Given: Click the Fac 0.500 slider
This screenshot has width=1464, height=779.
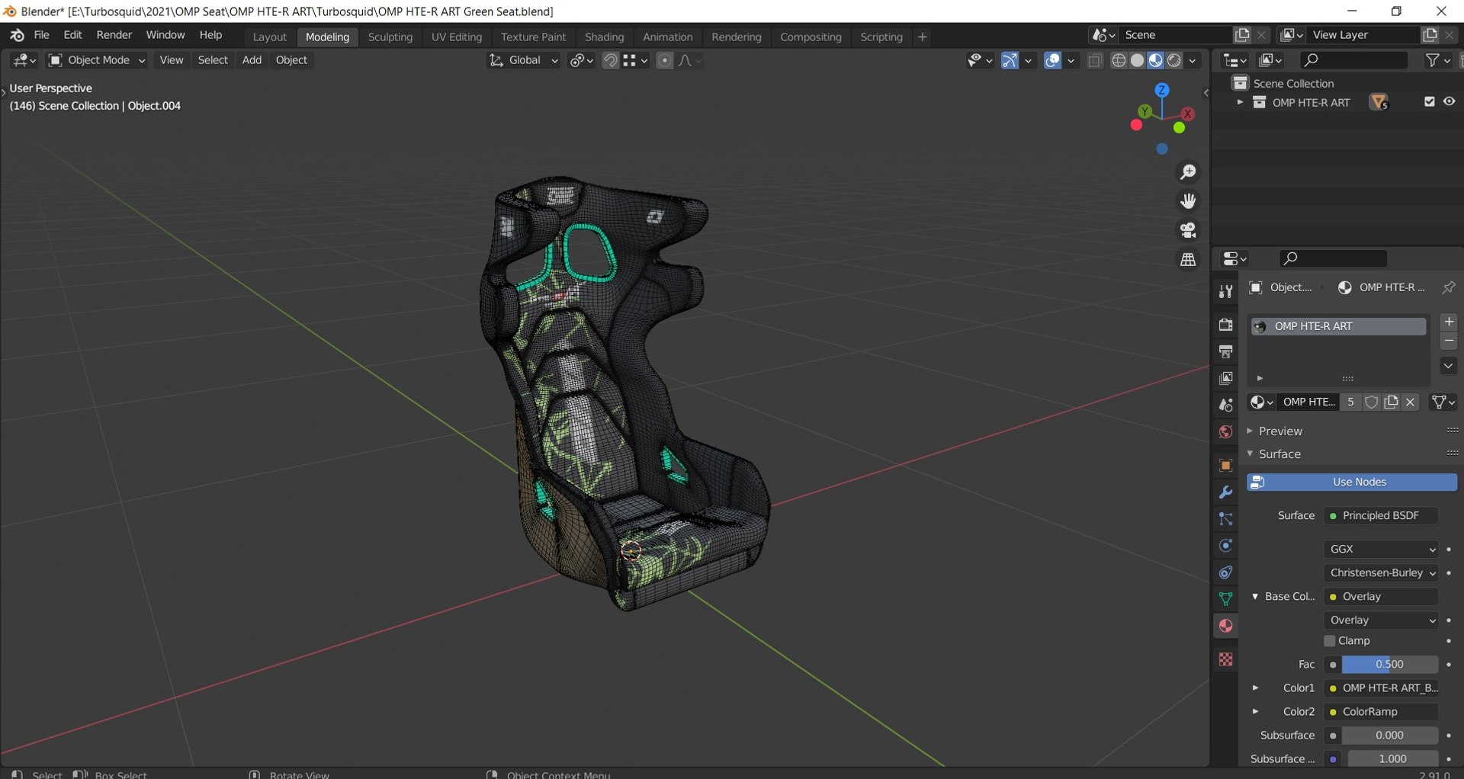Looking at the screenshot, I should point(1389,664).
